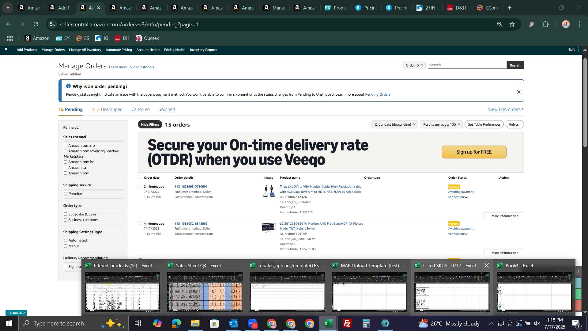Open the Chrome apps grid icon
The width and height of the screenshot is (588, 331).
coord(10,38)
